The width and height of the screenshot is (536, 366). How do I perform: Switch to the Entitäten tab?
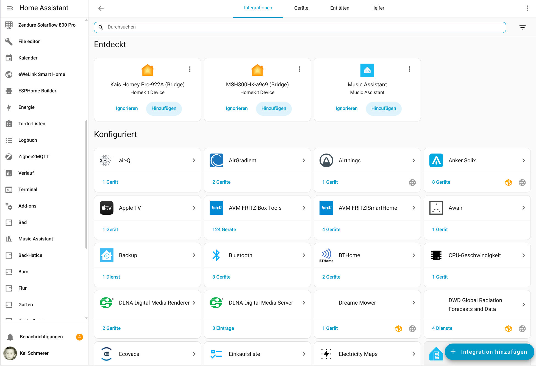[340, 8]
